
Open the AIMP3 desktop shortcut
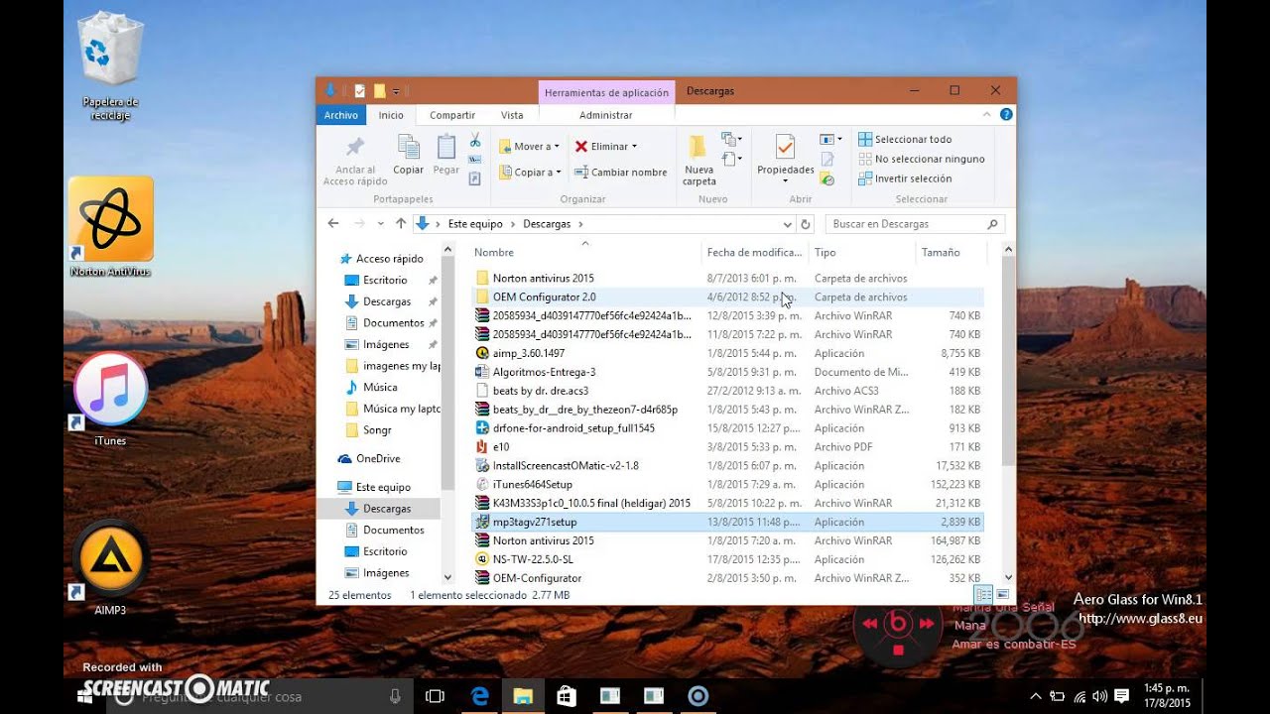(x=110, y=568)
